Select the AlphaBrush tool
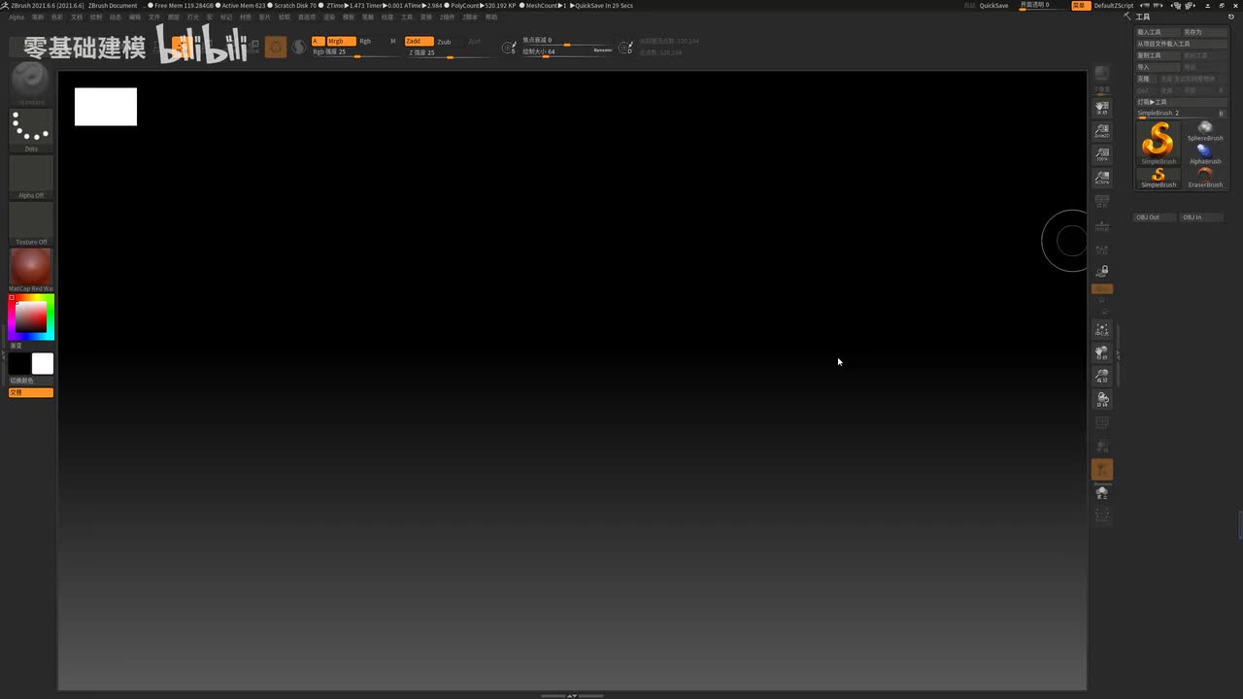The height and width of the screenshot is (699, 1243). (1205, 154)
